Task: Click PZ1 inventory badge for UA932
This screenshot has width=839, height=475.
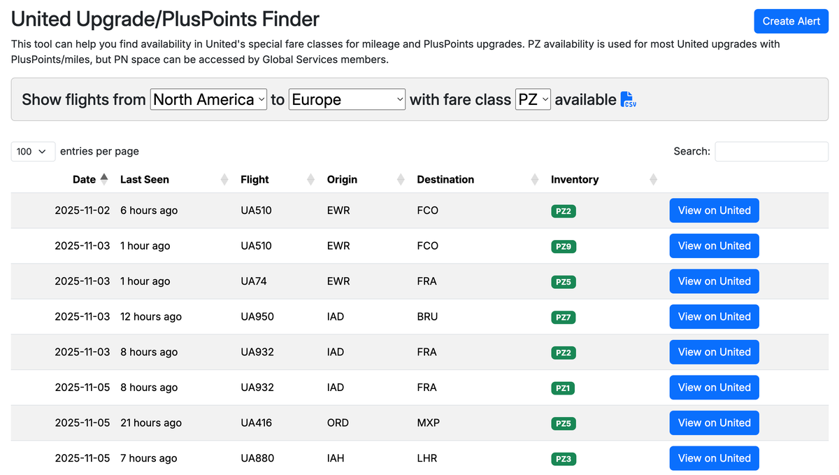Action: 563,388
